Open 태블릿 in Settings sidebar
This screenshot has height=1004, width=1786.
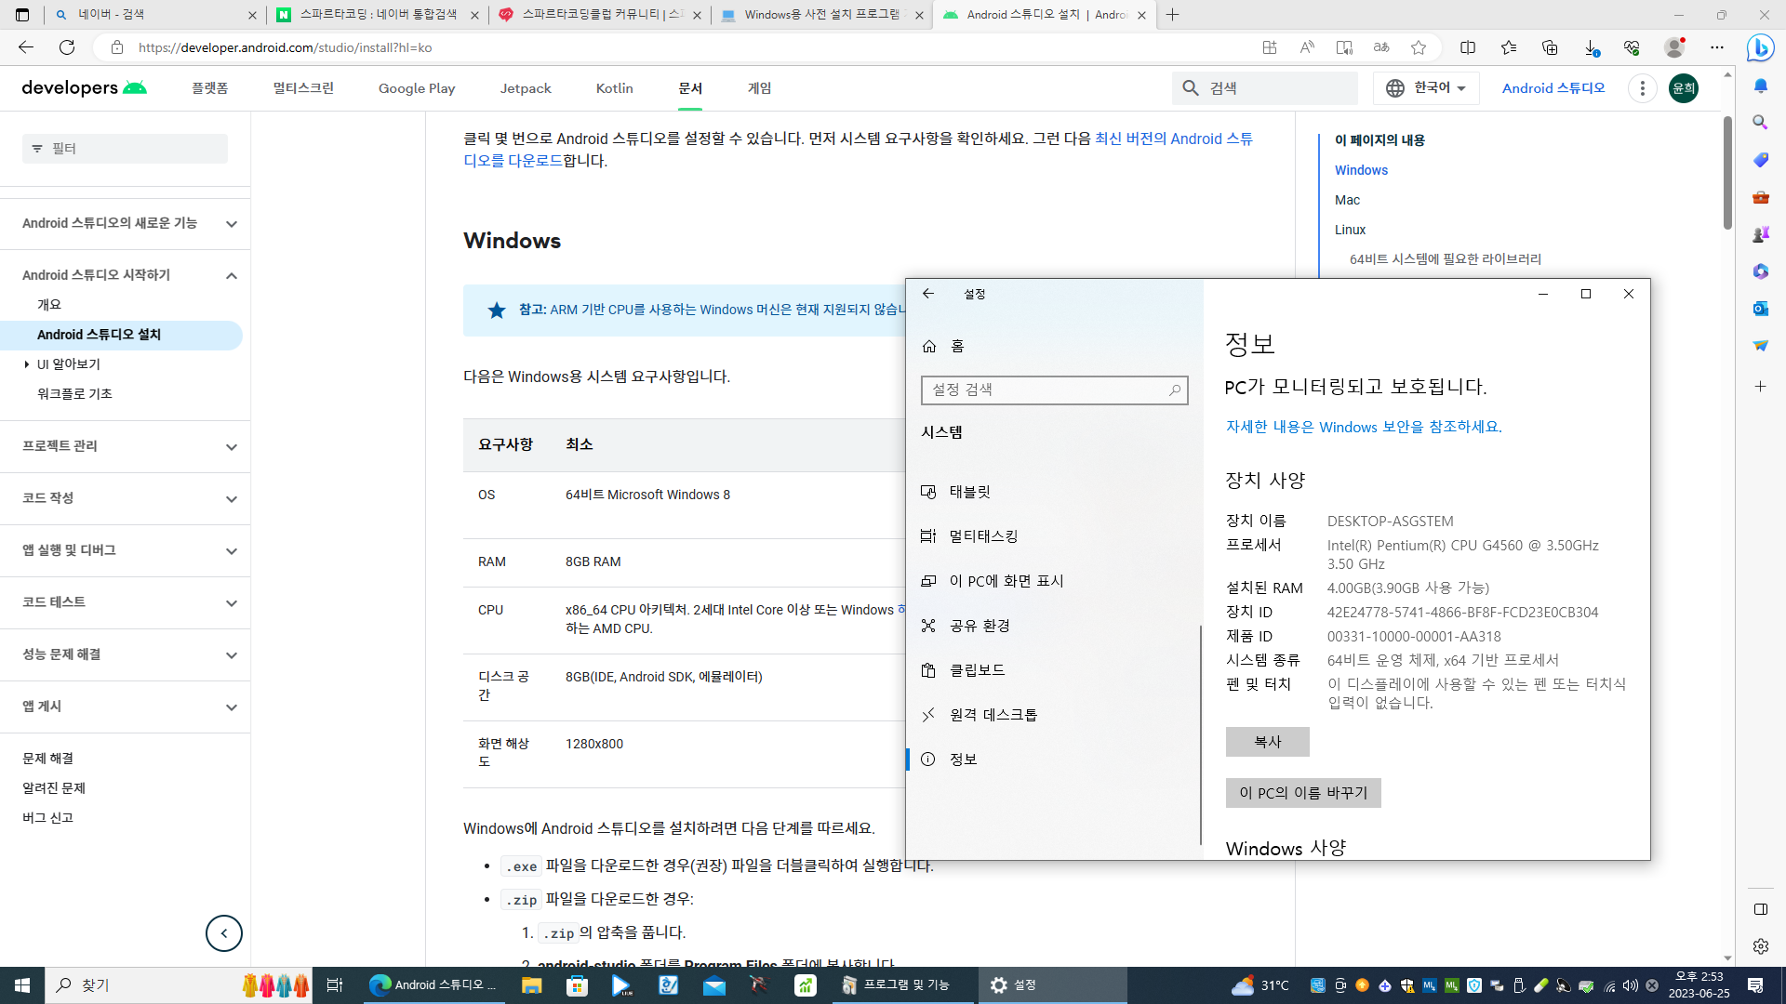1053,492
